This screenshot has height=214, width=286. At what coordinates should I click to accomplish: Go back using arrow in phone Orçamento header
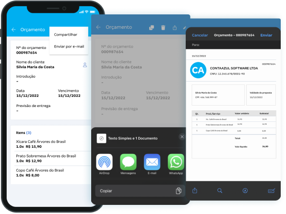point(14,30)
